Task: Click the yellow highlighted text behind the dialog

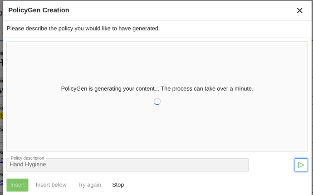Action: coord(1,116)
